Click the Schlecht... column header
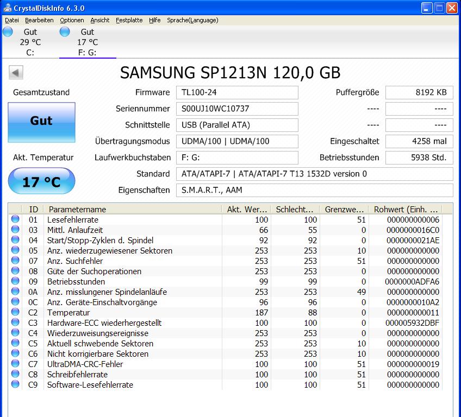Image resolution: width=461 pixels, height=417 pixels. pos(295,210)
